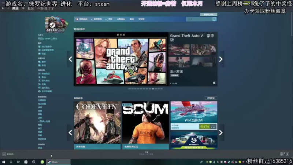Screen dimensions: 293x165
Task: Show next featured game with right carousel arrow
Action: (221, 59)
